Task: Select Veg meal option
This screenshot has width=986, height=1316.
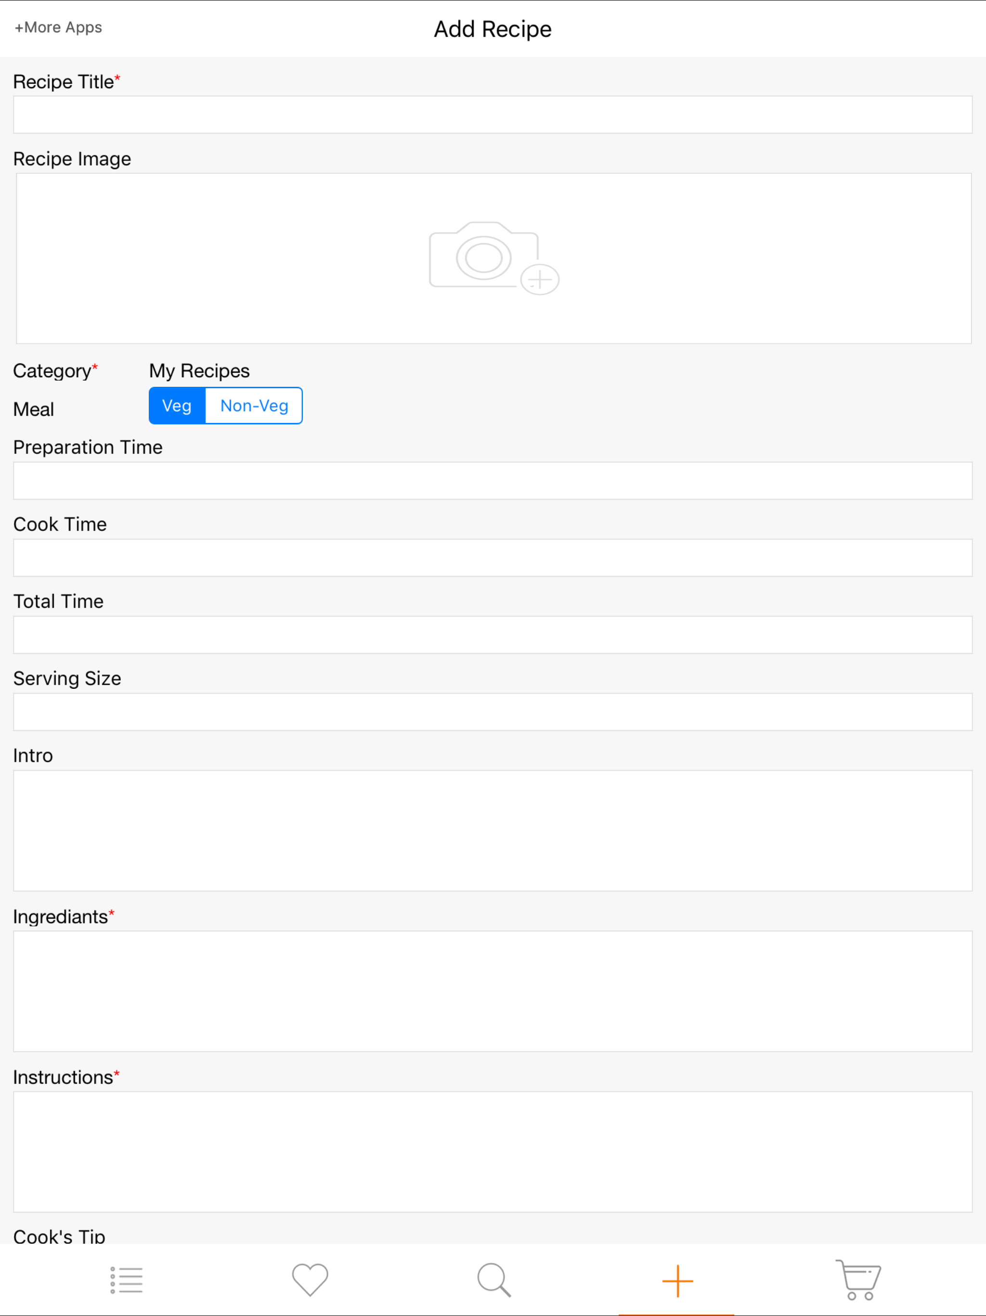Action: [177, 406]
